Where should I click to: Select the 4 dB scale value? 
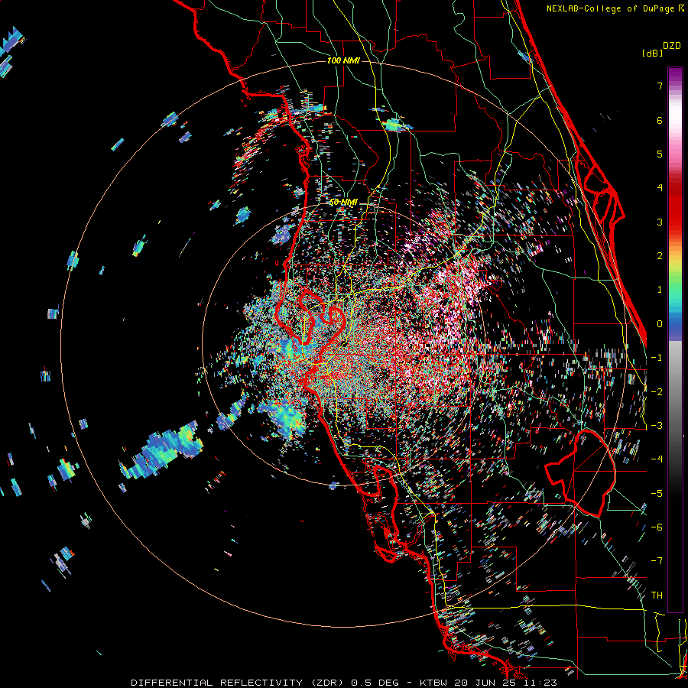tap(660, 188)
